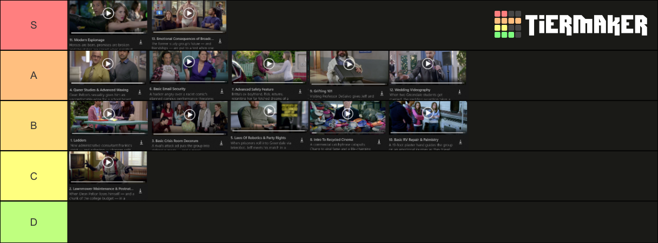Viewport: 658px width, 243px height.
Task: Click description 'Visiting Professor DeSalvo gives Jeff and'
Action: [342, 96]
